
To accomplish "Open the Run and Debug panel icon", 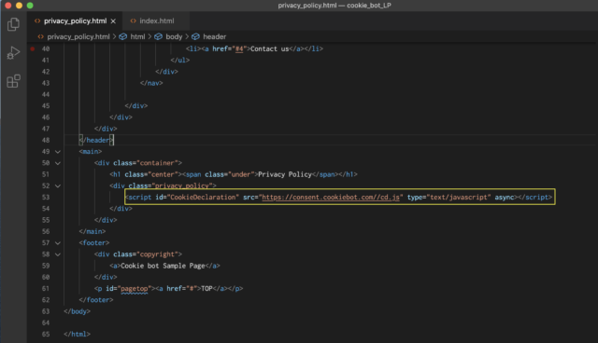I will click(13, 53).
